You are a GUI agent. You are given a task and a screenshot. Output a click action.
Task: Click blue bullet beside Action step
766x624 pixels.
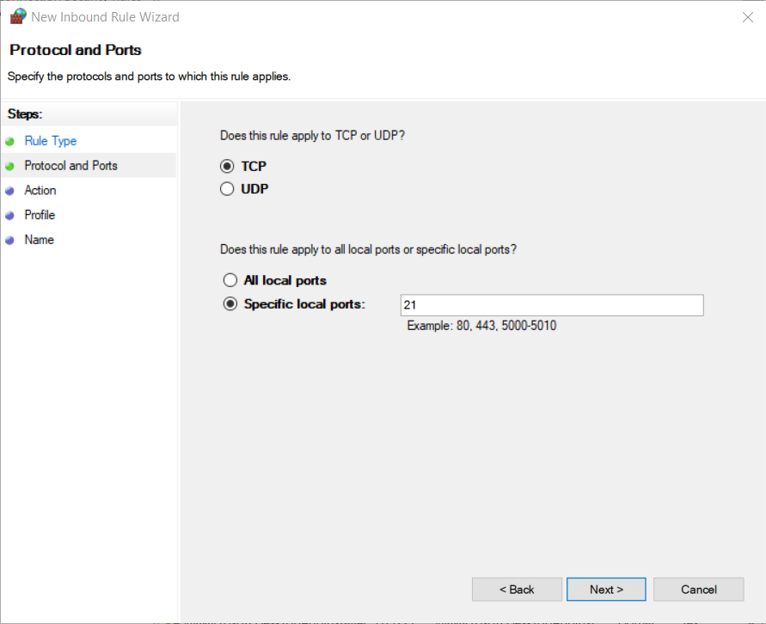[x=9, y=191]
